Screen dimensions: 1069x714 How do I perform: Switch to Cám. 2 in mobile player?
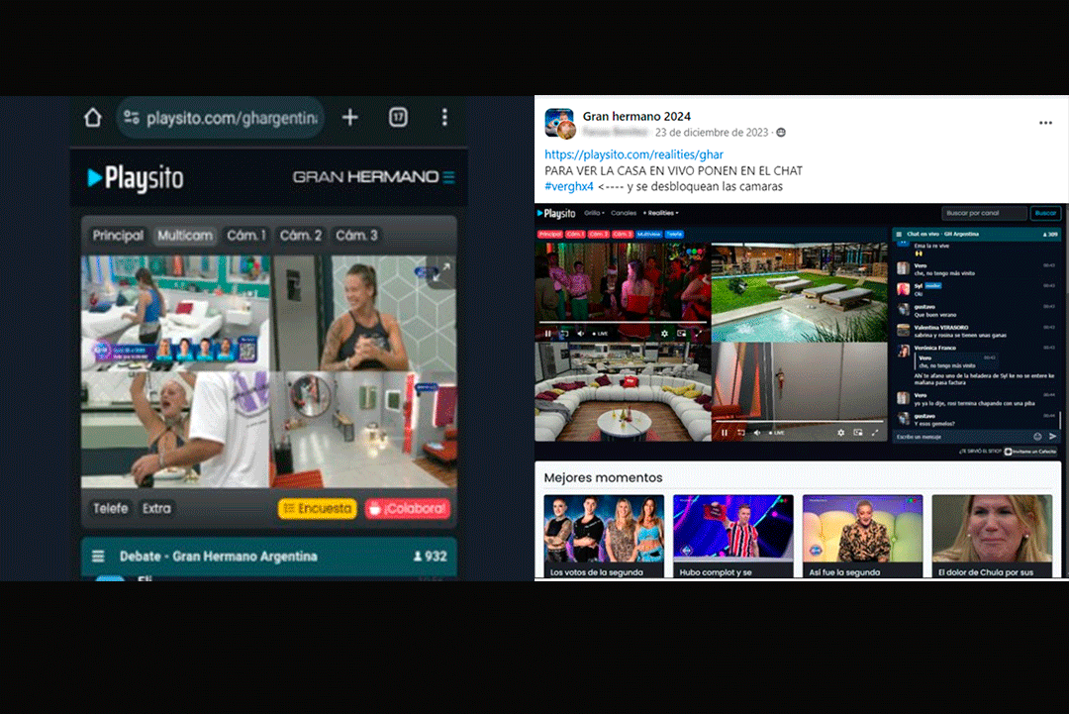coord(301,236)
